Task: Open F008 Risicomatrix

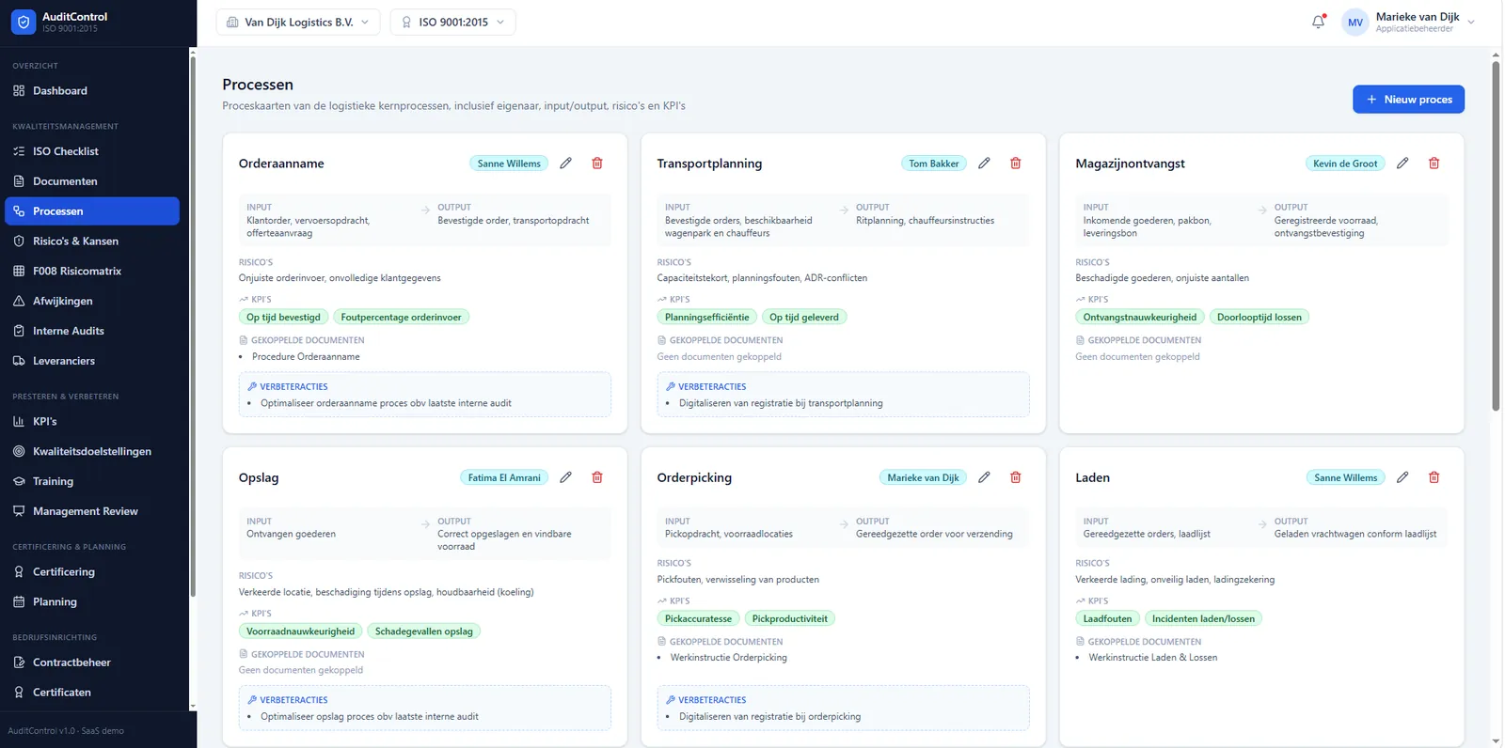Action: click(x=92, y=272)
